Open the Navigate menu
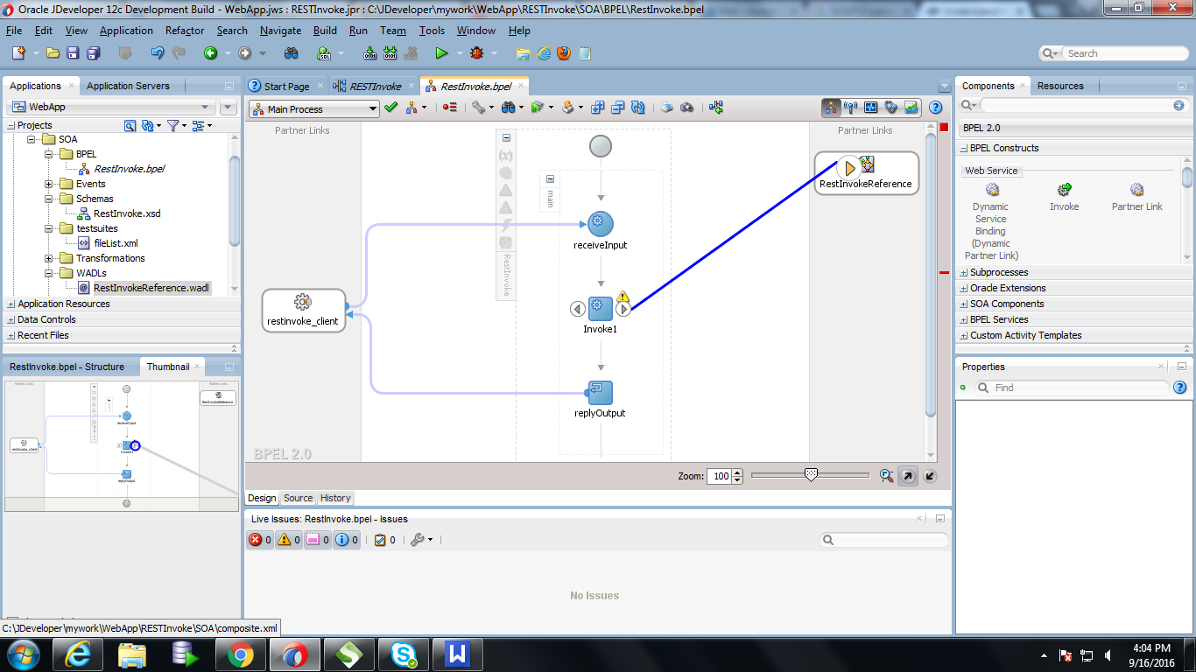 [x=280, y=30]
